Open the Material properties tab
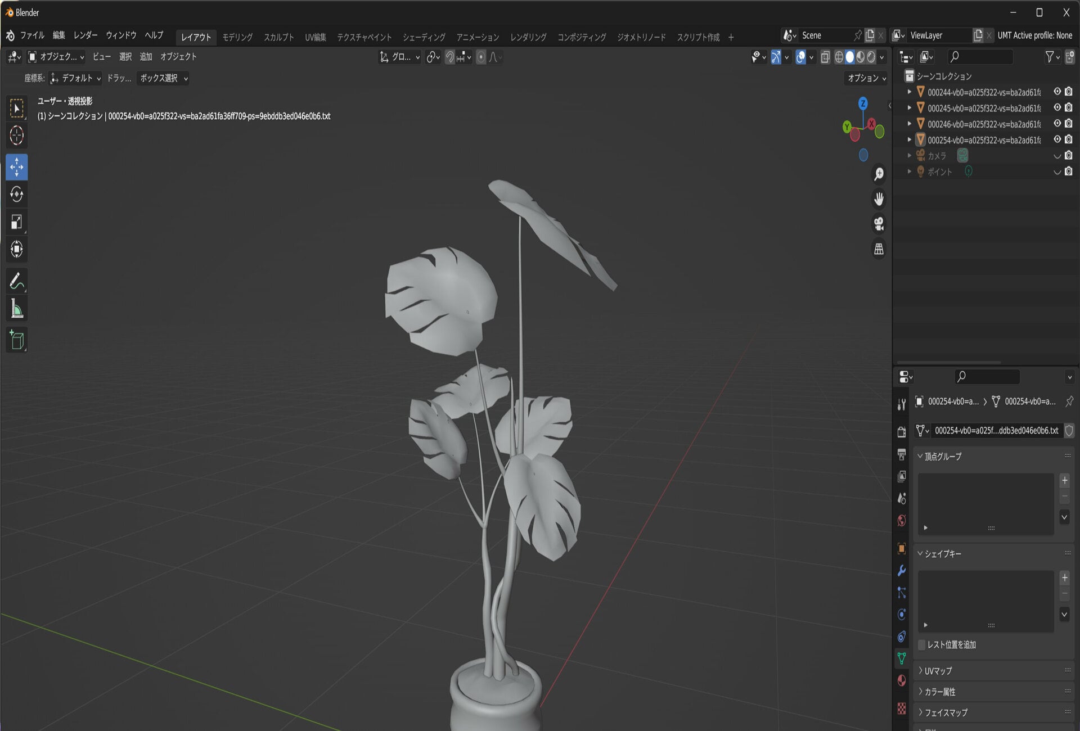The width and height of the screenshot is (1080, 731). point(902,681)
